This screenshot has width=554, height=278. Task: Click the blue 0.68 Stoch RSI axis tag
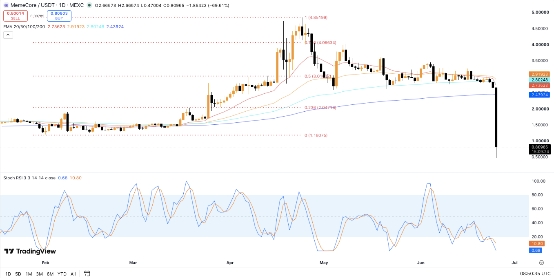click(536, 250)
